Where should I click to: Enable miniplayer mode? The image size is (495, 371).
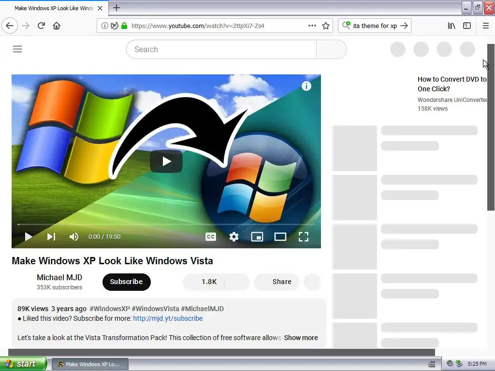(x=257, y=237)
